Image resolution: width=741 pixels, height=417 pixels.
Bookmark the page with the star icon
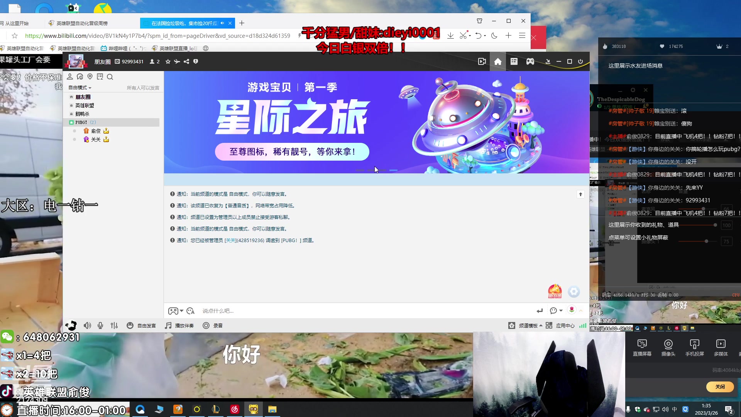(x=15, y=36)
